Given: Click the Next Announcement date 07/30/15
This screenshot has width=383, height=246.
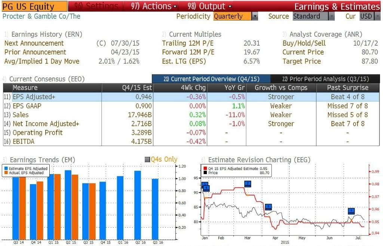Looking at the screenshot, I should click(x=125, y=43).
